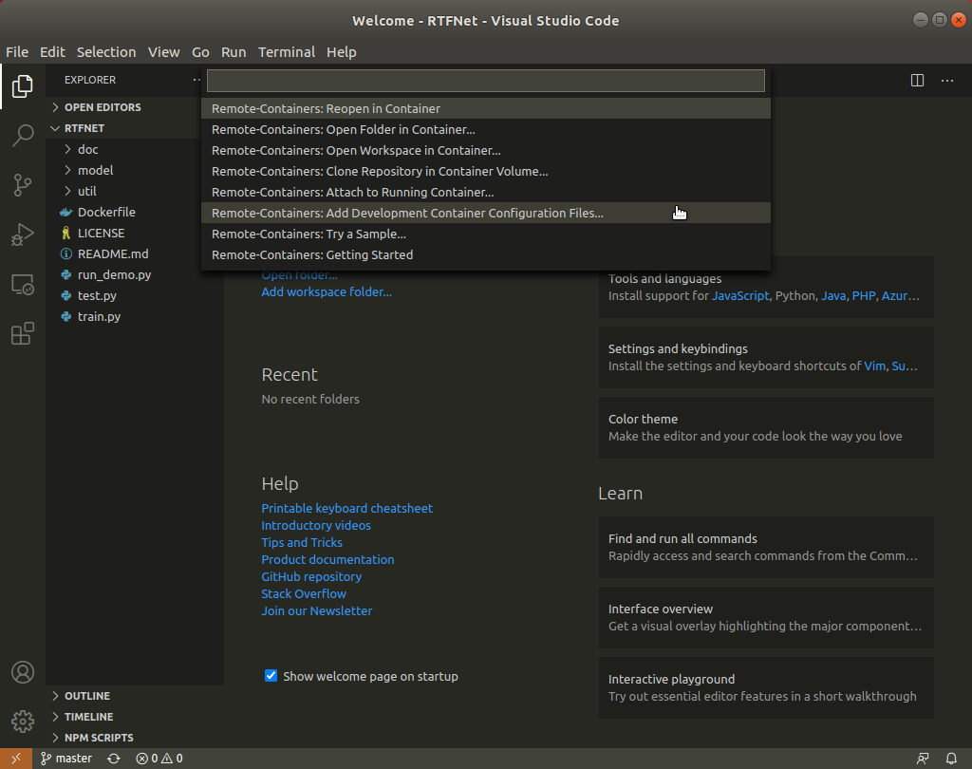Open errors and warnings status item
The width and height of the screenshot is (972, 769).
tap(159, 759)
